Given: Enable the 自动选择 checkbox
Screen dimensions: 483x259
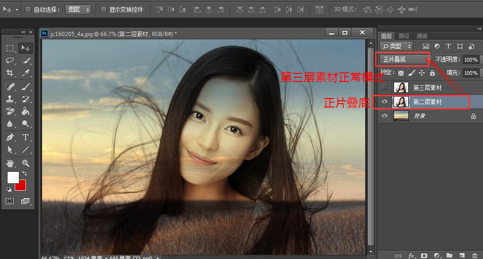Looking at the screenshot, I should tap(28, 9).
